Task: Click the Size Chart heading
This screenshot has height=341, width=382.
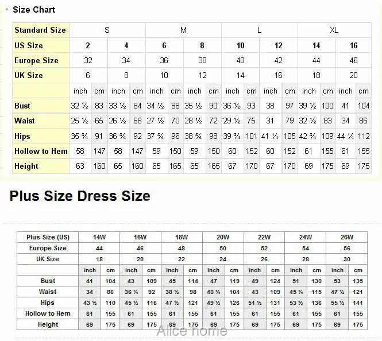Action: 34,10
